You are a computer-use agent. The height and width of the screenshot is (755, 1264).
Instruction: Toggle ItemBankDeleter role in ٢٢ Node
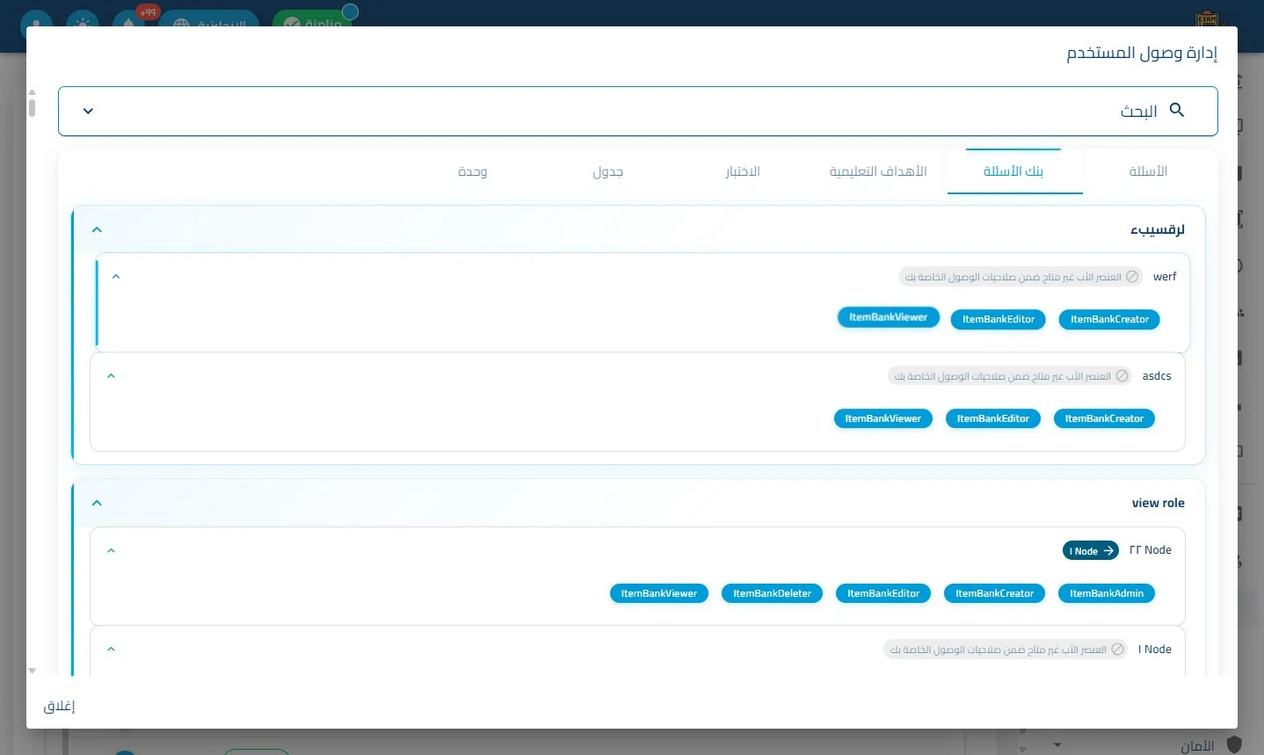point(773,594)
